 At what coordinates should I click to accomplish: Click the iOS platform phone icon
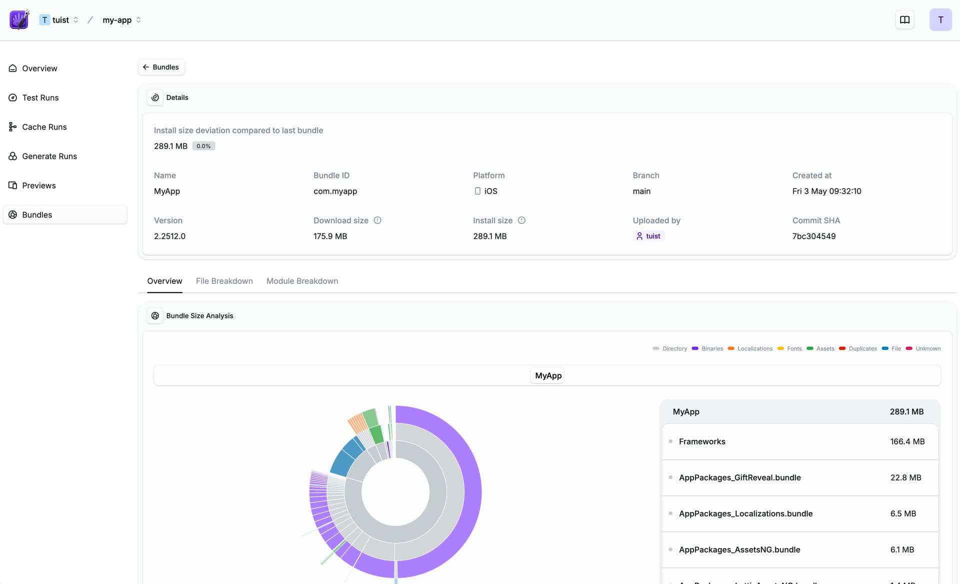tap(477, 191)
